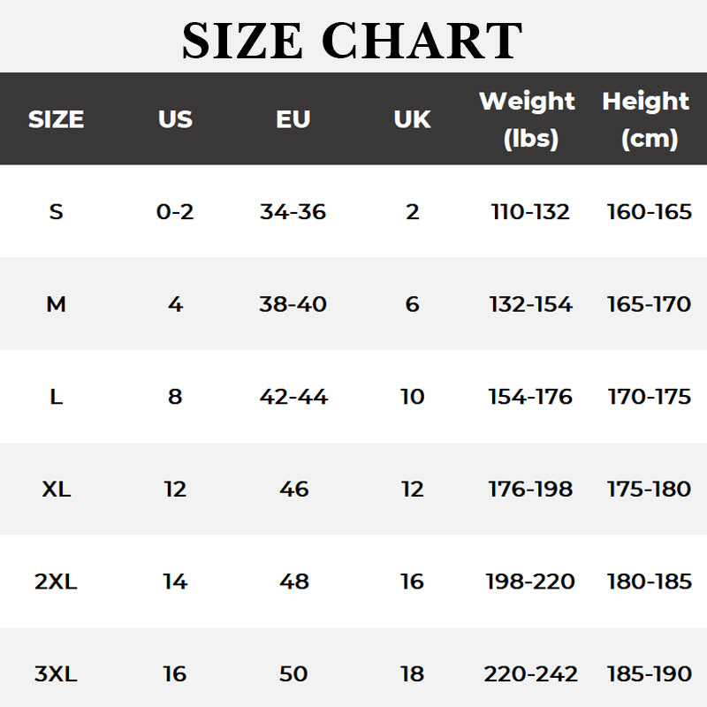707x707 pixels.
Task: Click the Weight (lbs) column header
Action: tap(528, 119)
